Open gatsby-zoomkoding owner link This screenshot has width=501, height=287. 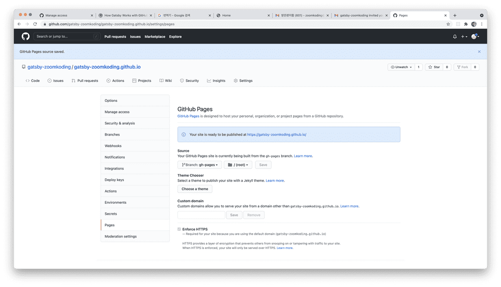click(x=49, y=67)
